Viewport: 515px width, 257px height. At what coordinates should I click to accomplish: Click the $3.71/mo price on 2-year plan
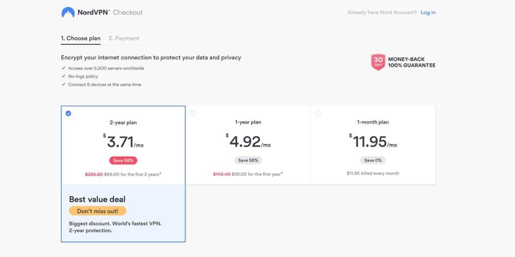[x=123, y=141]
